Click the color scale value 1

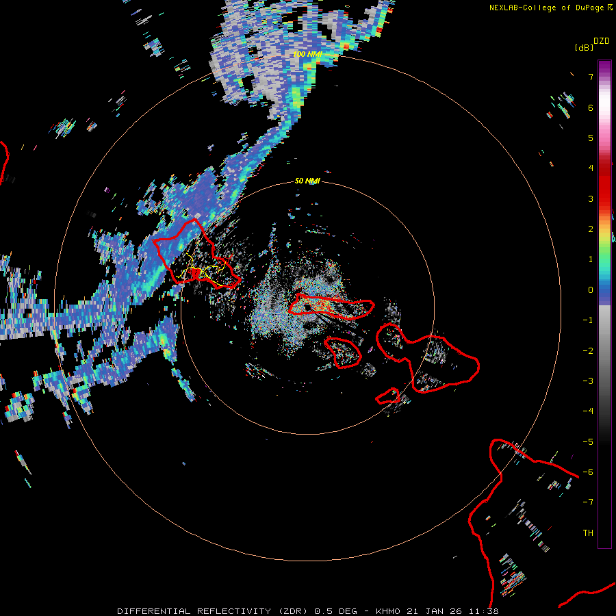pyautogui.click(x=591, y=259)
